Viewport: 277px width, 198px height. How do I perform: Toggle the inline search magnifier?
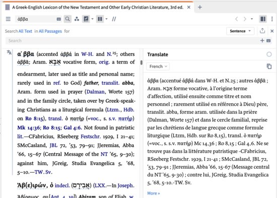pos(67,19)
